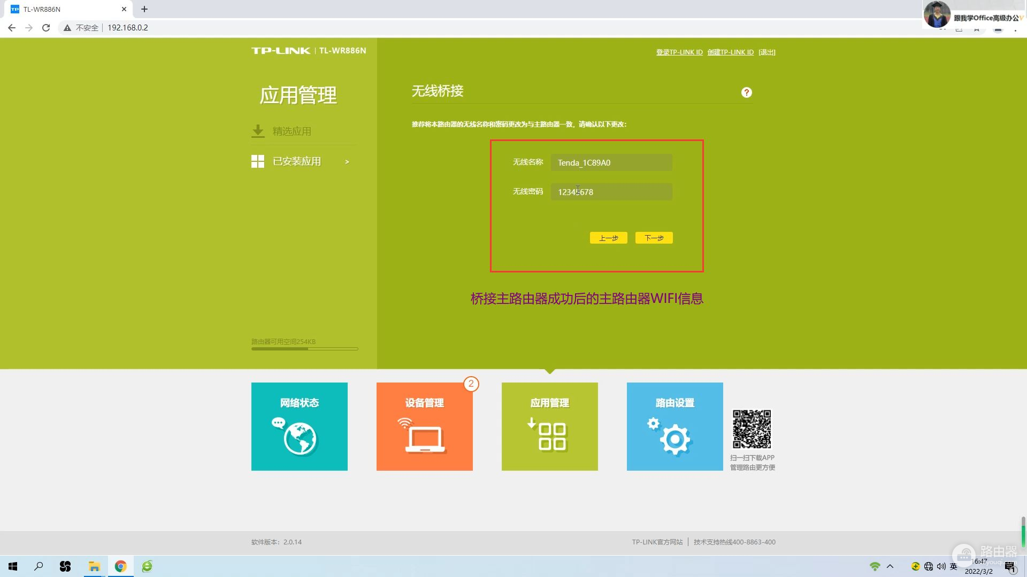This screenshot has width=1027, height=577.
Task: Open Chrome from the Windows taskbar
Action: (120, 566)
